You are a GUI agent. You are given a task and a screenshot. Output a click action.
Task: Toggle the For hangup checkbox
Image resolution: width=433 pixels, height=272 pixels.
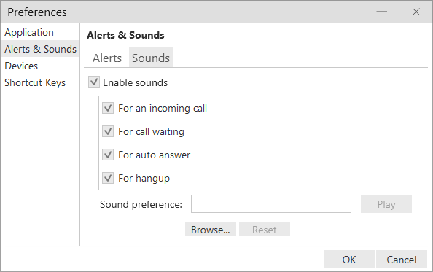108,178
